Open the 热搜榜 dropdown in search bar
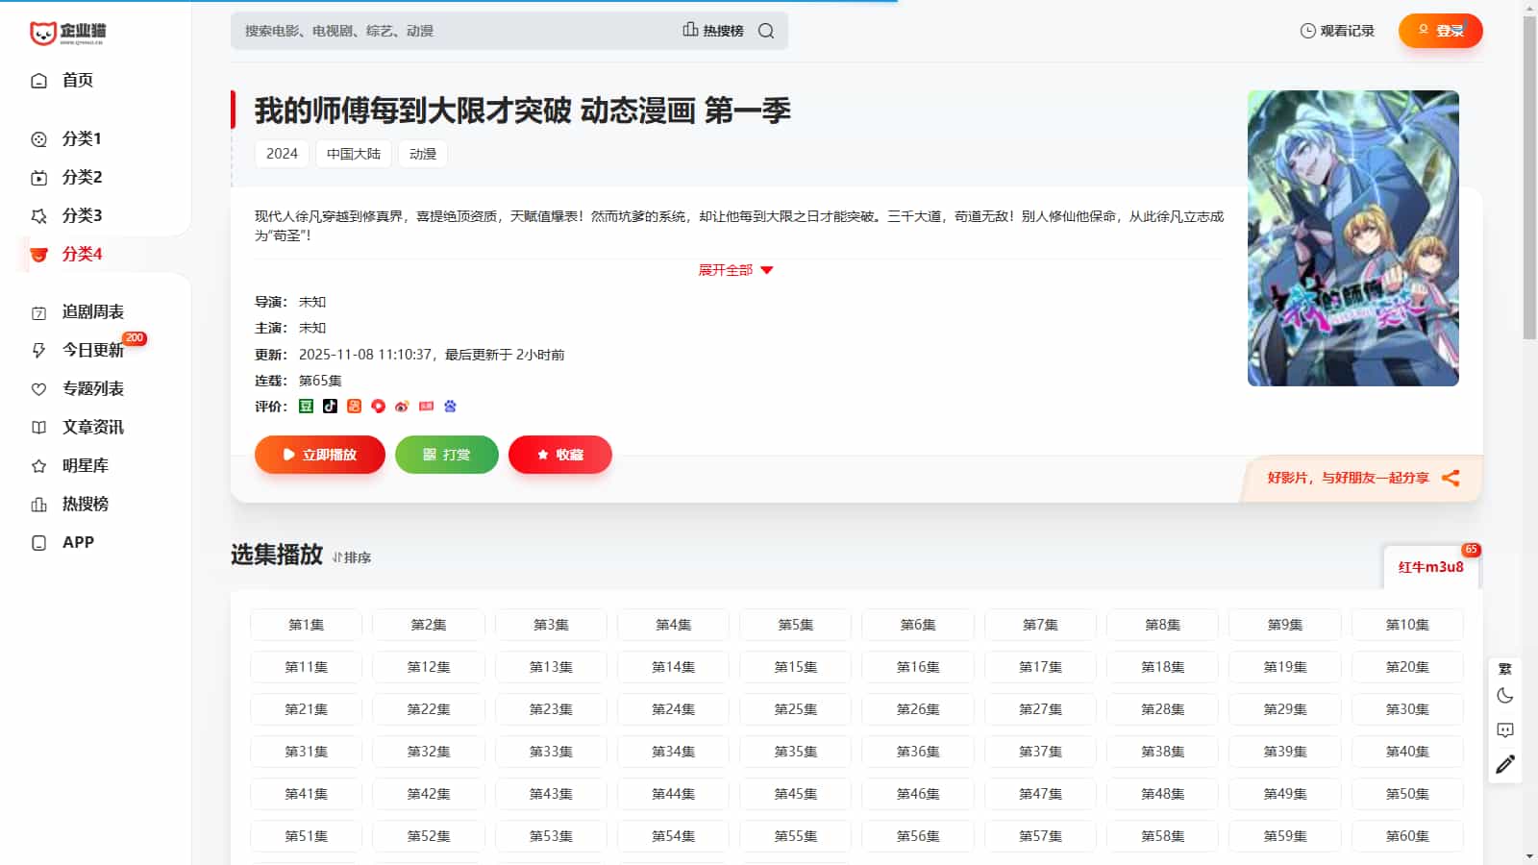This screenshot has width=1538, height=865. tap(713, 31)
